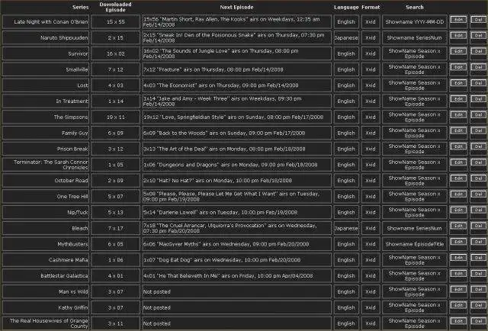Click Edit beside The Simpsons
This screenshot has width=488, height=331.
pos(458,115)
